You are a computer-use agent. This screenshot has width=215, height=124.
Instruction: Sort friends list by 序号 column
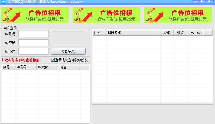pyautogui.click(x=8, y=67)
